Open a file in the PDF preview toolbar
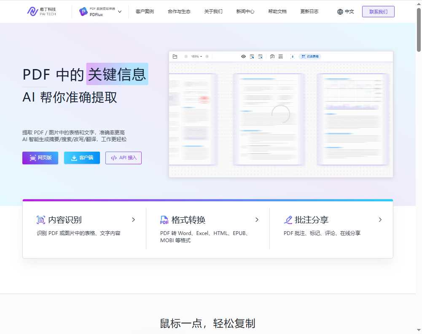The image size is (422, 334). [x=175, y=56]
